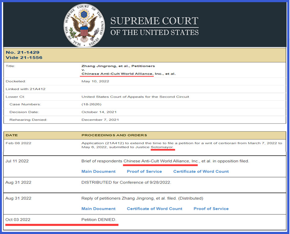
Task: Click the 'Docketed:' field label
Action: (16, 81)
